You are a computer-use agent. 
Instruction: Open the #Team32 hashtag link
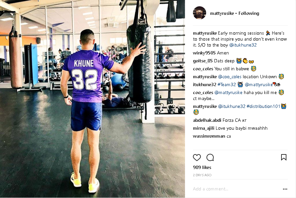click(x=227, y=85)
